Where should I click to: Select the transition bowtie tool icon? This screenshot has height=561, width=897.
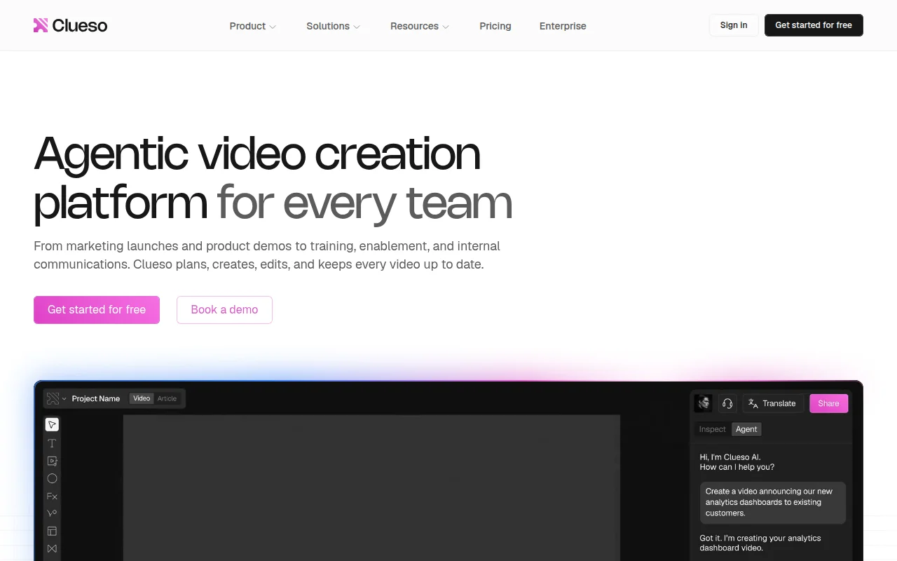coord(52,548)
